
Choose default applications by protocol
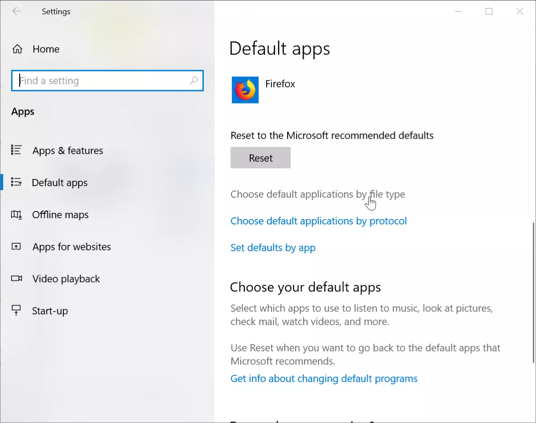click(318, 221)
